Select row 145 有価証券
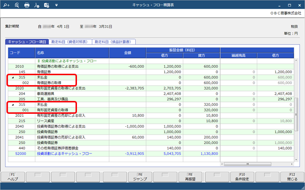305x190 pixels. (x=151, y=72)
